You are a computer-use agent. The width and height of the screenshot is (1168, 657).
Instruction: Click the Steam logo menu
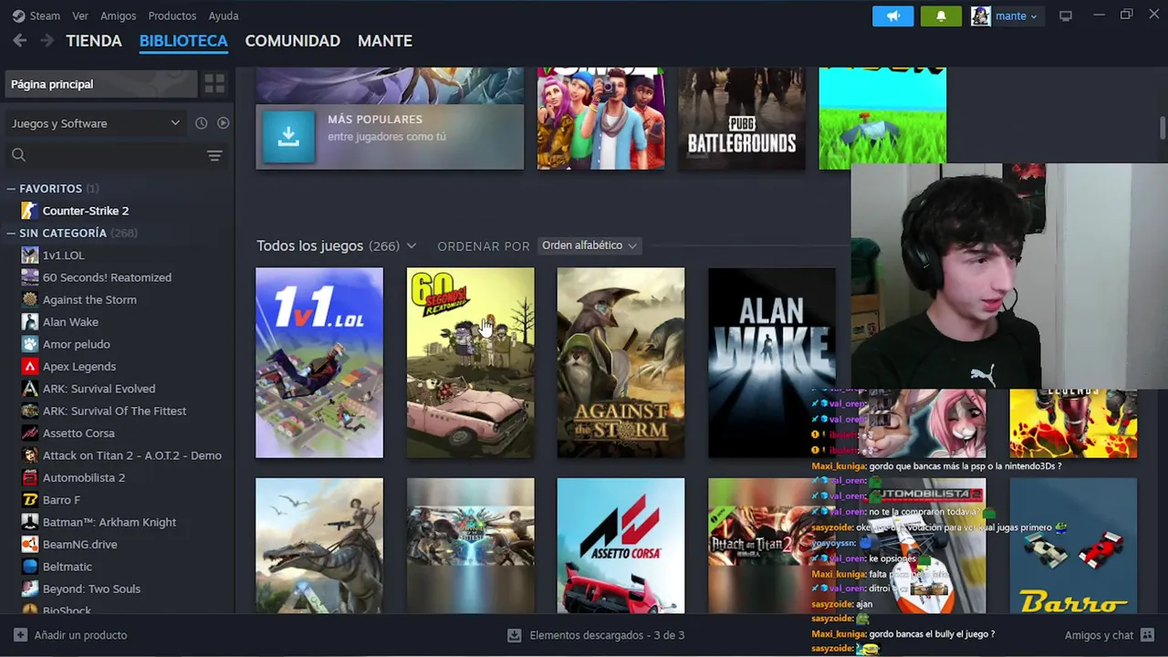click(18, 16)
